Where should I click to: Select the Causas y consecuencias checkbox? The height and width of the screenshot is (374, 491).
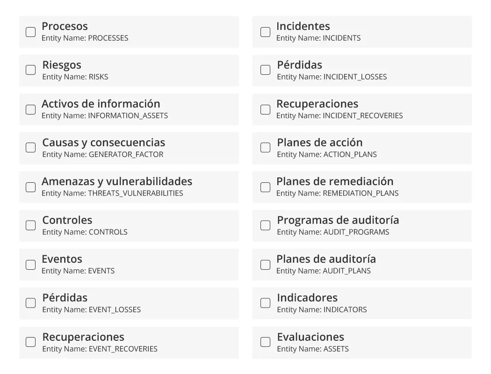[30, 148]
